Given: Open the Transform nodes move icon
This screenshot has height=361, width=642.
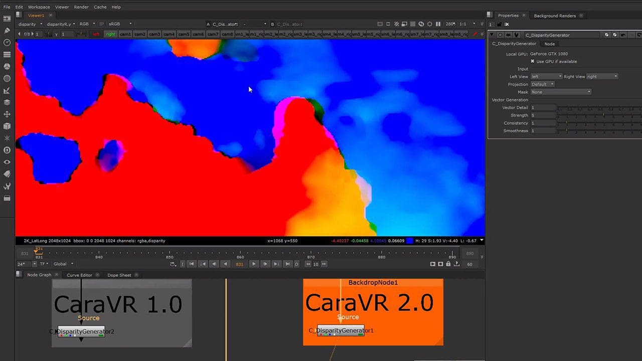Looking at the screenshot, I should pos(7,114).
